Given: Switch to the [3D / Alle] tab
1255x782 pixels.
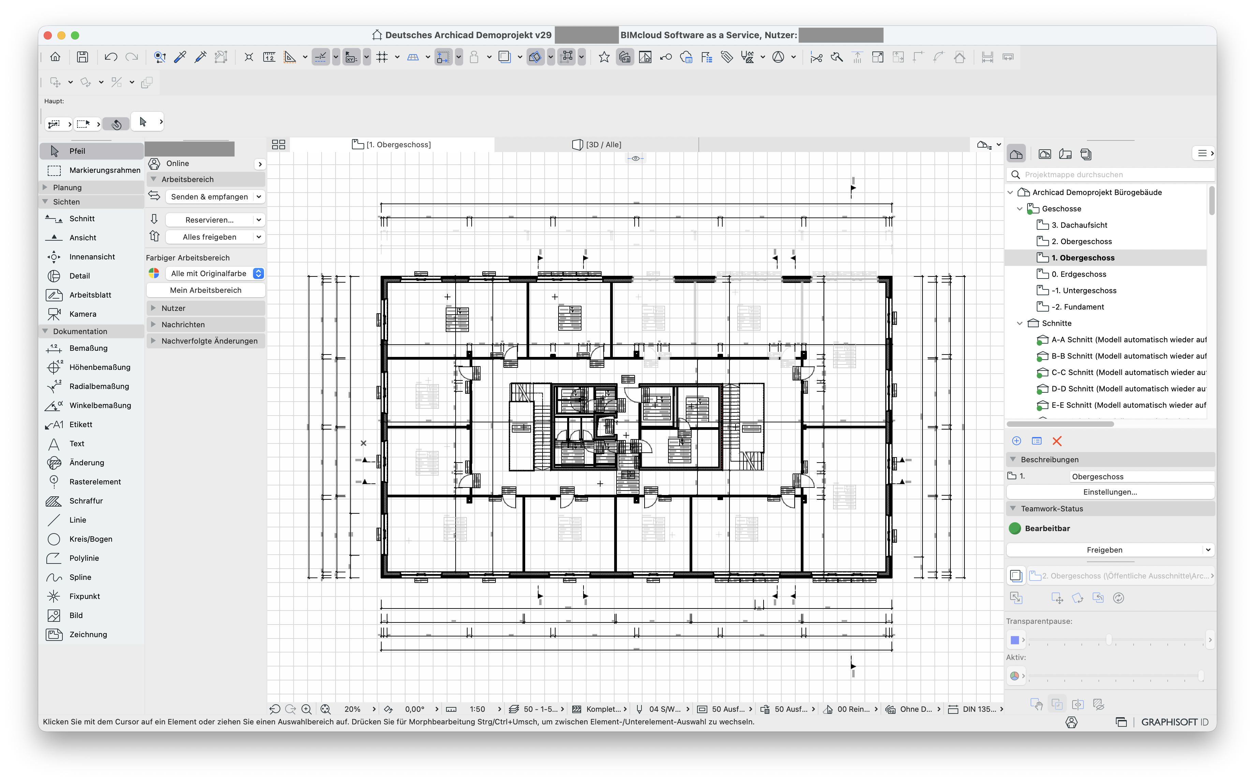Looking at the screenshot, I should 596,144.
